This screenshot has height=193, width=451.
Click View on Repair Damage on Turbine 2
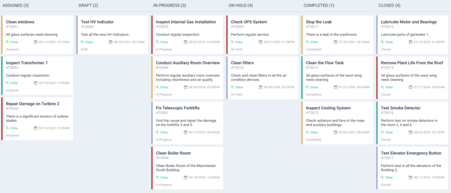click(12, 128)
